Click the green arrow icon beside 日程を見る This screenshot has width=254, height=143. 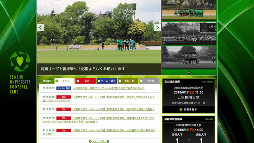click(181, 109)
